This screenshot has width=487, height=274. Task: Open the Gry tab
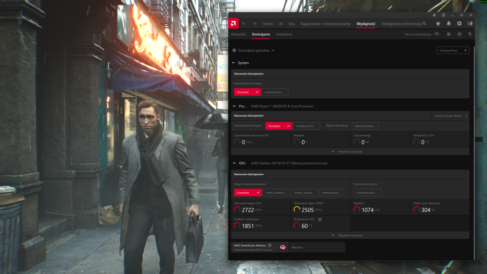(291, 23)
